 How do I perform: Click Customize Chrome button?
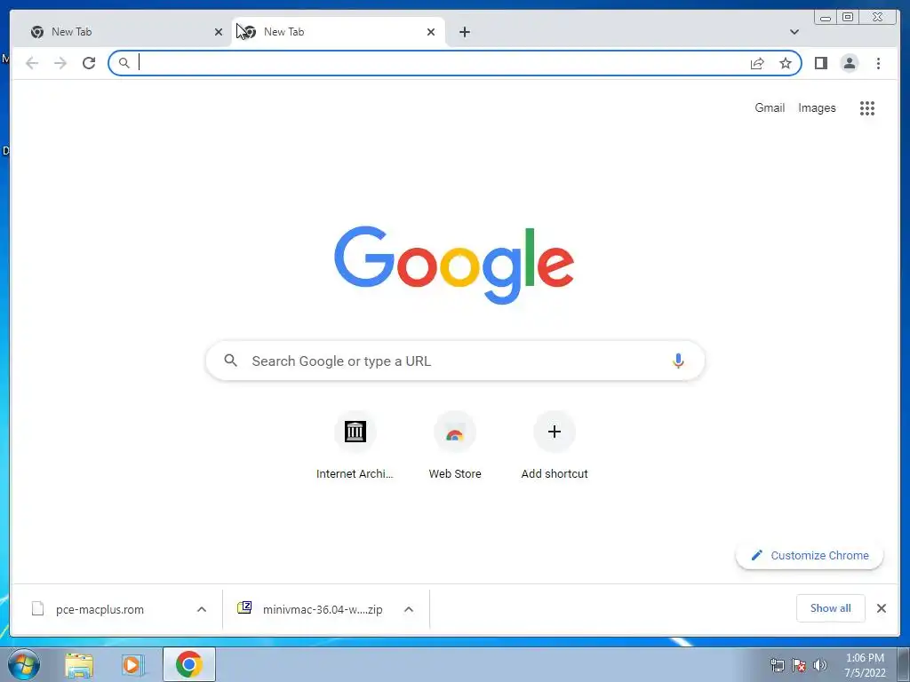[x=810, y=556]
